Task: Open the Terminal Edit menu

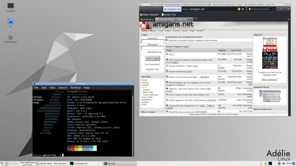Action: pyautogui.click(x=44, y=88)
